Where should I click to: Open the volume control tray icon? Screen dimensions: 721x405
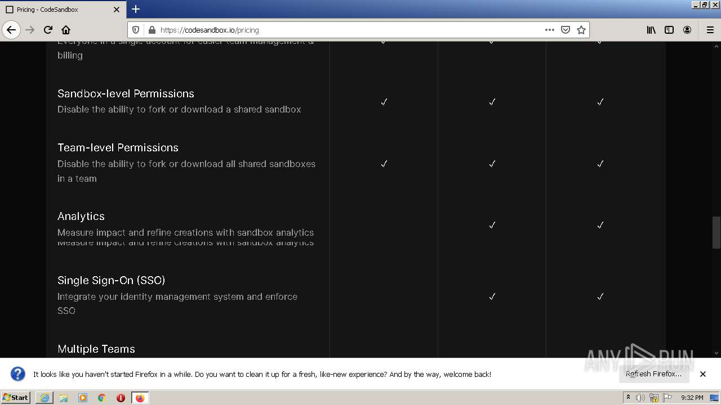point(640,398)
